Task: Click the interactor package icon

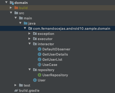Action: (x=35, y=44)
